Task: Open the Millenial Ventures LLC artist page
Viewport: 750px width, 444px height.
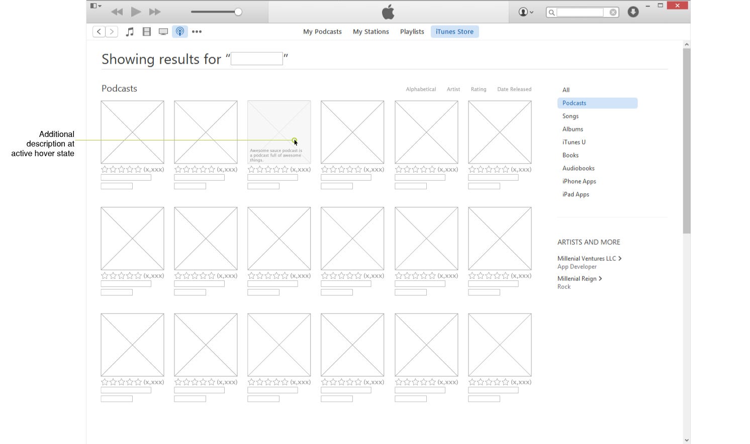Action: tap(590, 258)
